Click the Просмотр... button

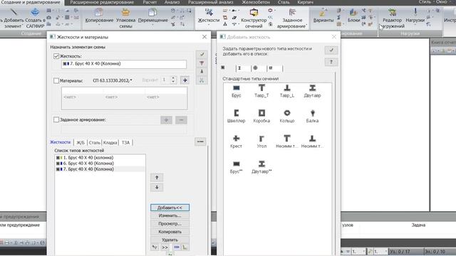(x=170, y=224)
